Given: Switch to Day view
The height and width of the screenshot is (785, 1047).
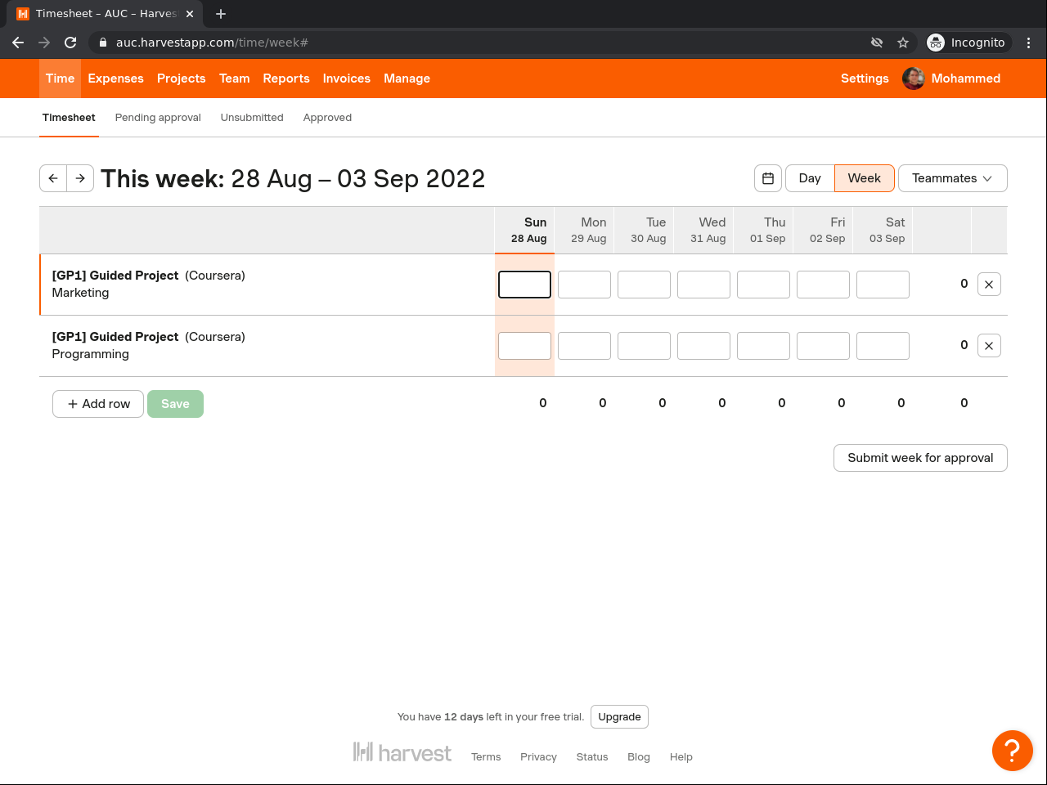Looking at the screenshot, I should point(810,178).
